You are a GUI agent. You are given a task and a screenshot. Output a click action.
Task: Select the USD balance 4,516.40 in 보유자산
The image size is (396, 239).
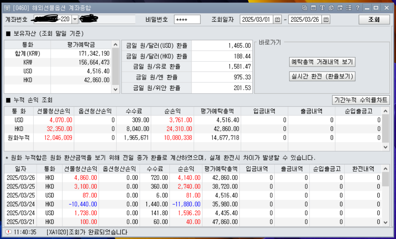tap(98, 71)
